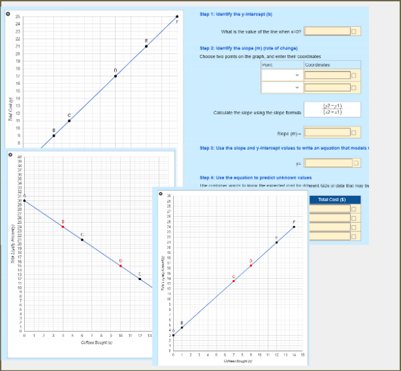This screenshot has width=401, height=371.
Task: Click square icon beside second coordinates box
Action: tap(354, 88)
